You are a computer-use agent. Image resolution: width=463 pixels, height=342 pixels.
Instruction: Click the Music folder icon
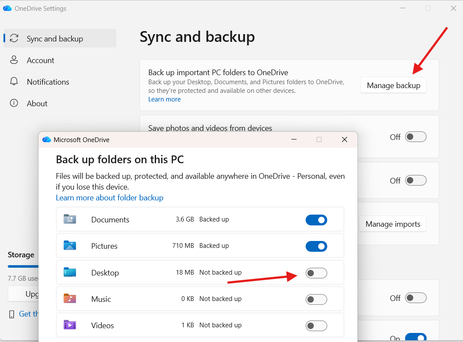pyautogui.click(x=70, y=299)
